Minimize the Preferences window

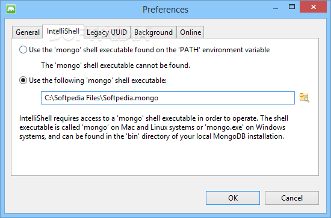276,8
